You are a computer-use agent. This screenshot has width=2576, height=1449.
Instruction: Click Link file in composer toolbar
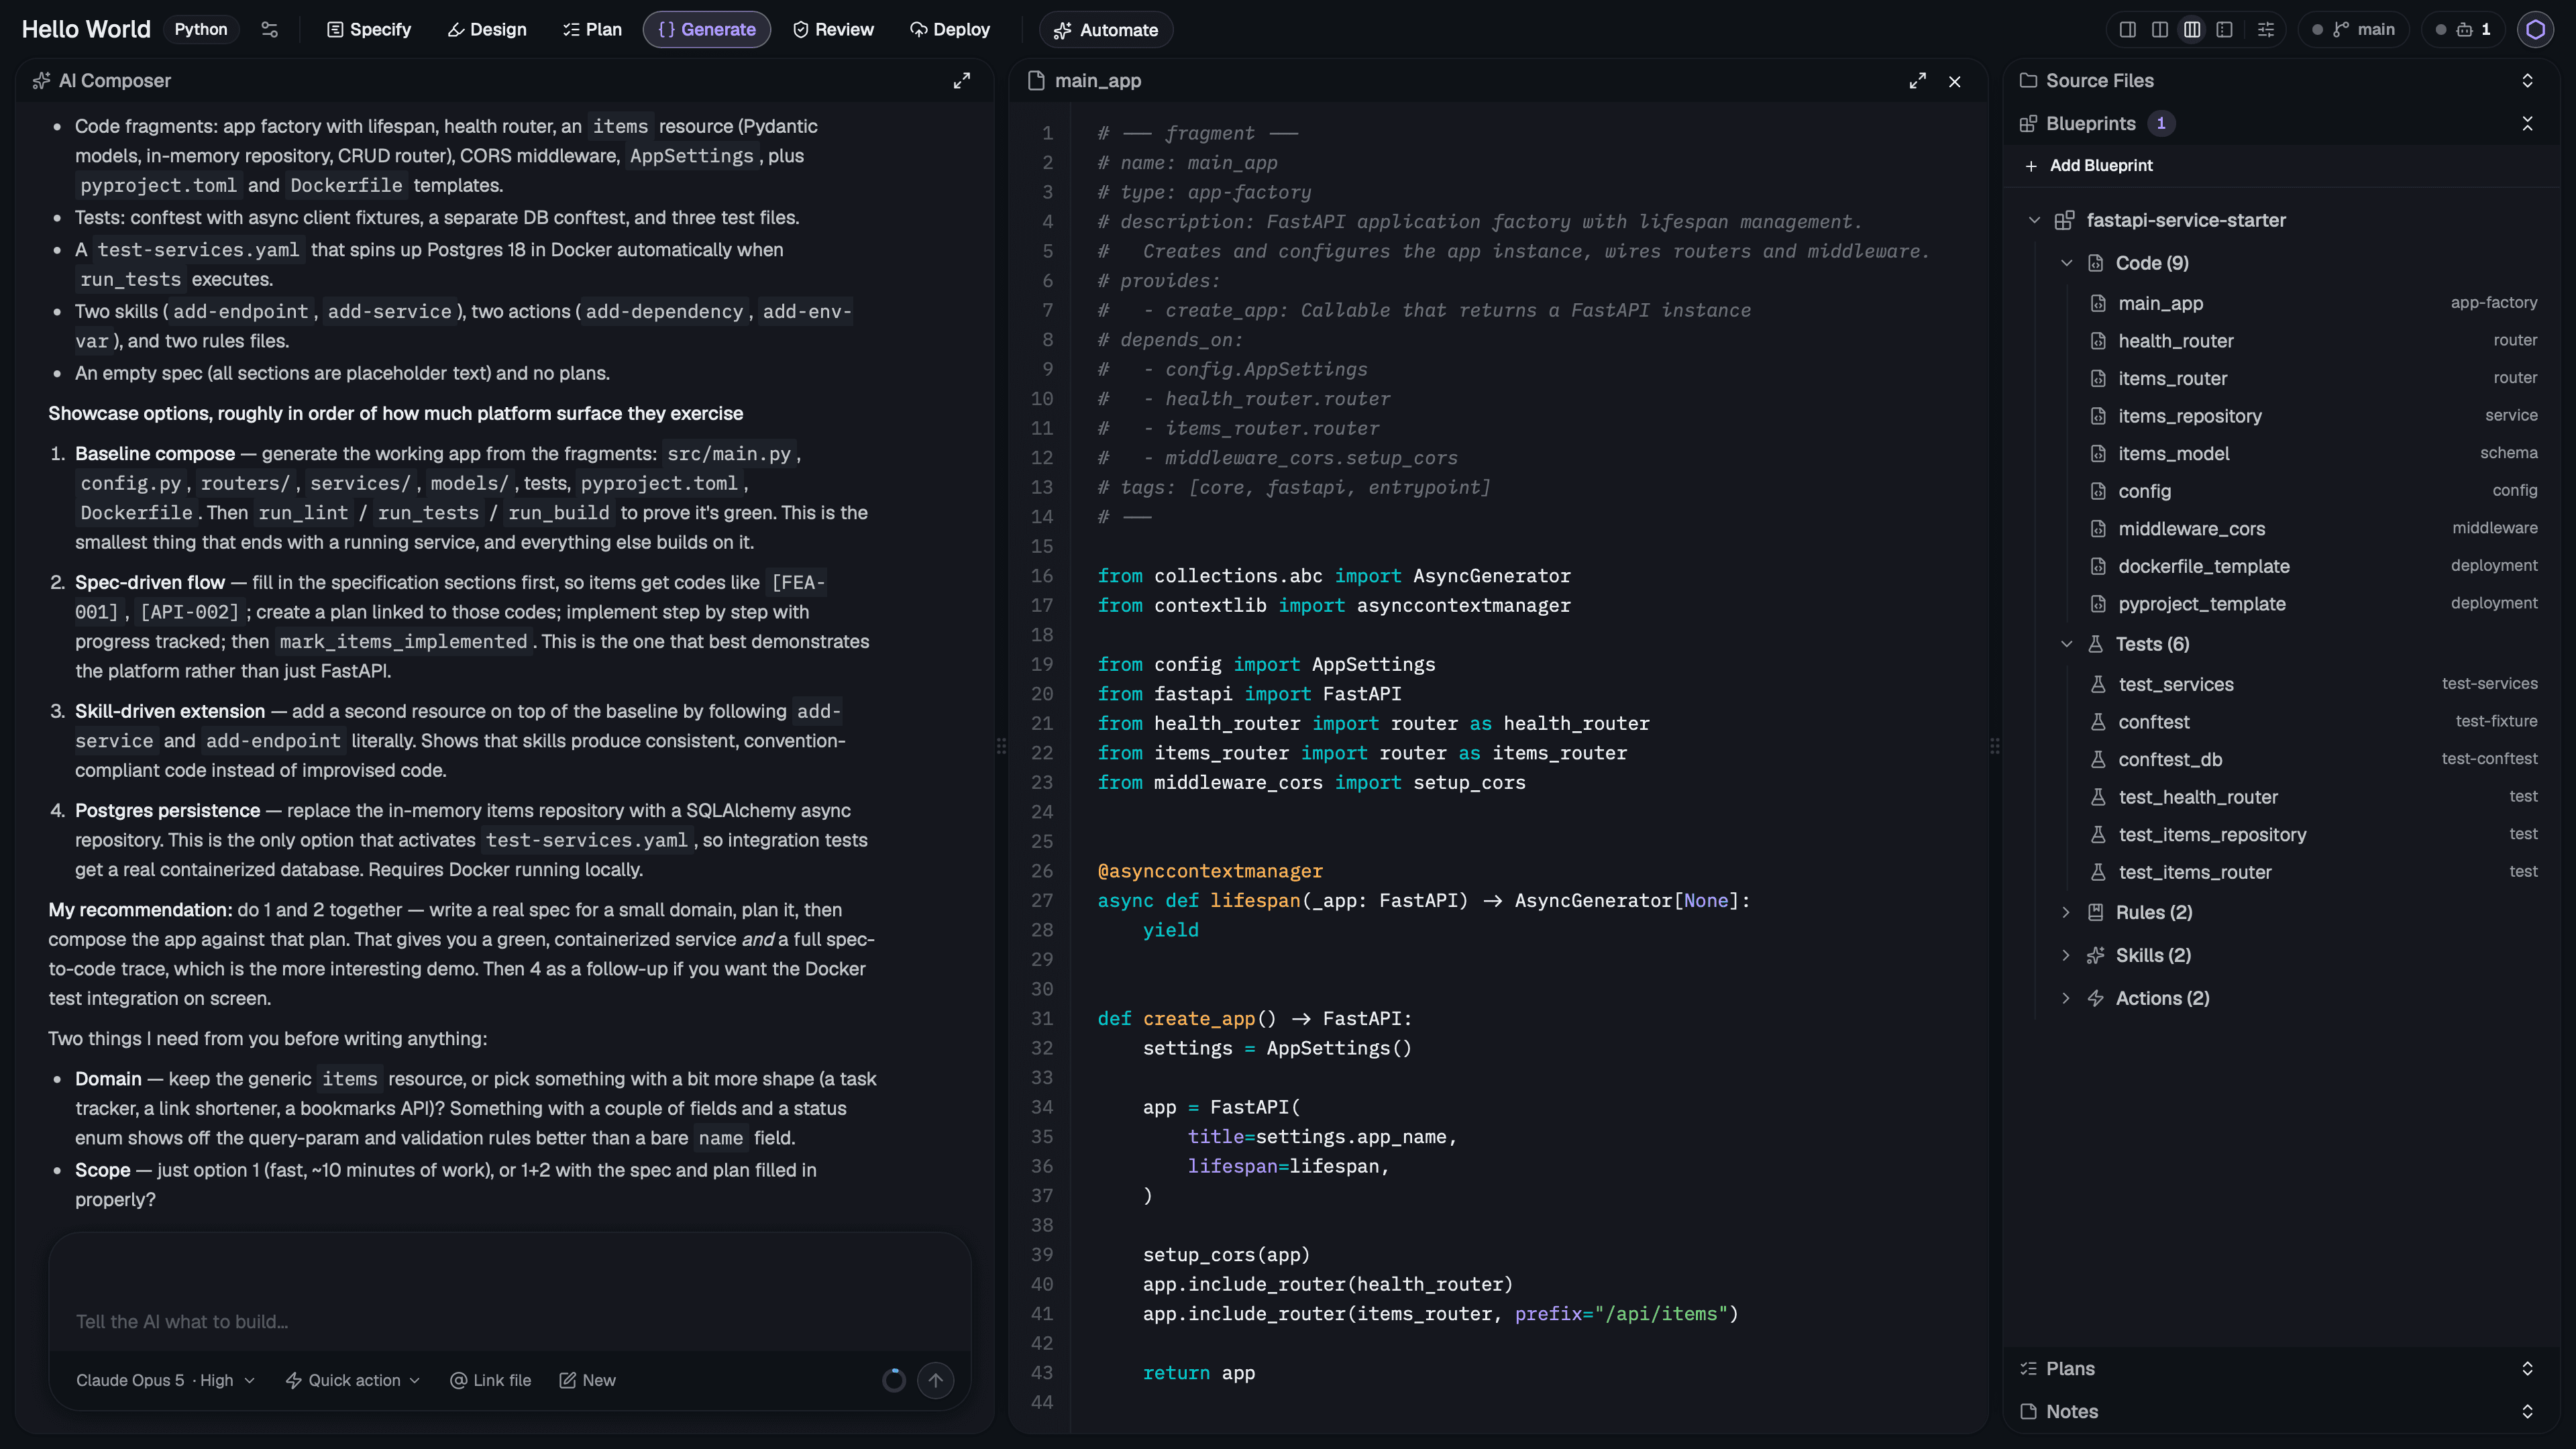pyautogui.click(x=490, y=1380)
